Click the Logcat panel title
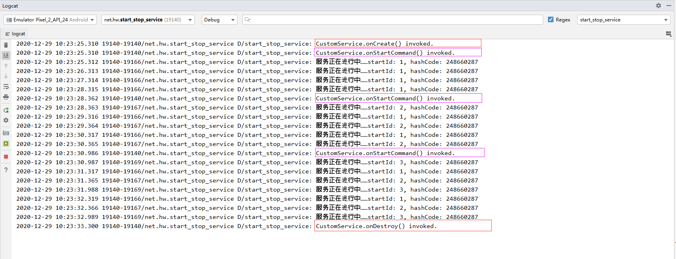The width and height of the screenshot is (676, 259). (x=10, y=6)
